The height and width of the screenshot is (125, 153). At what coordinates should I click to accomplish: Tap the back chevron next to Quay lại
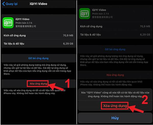coord(3,4)
